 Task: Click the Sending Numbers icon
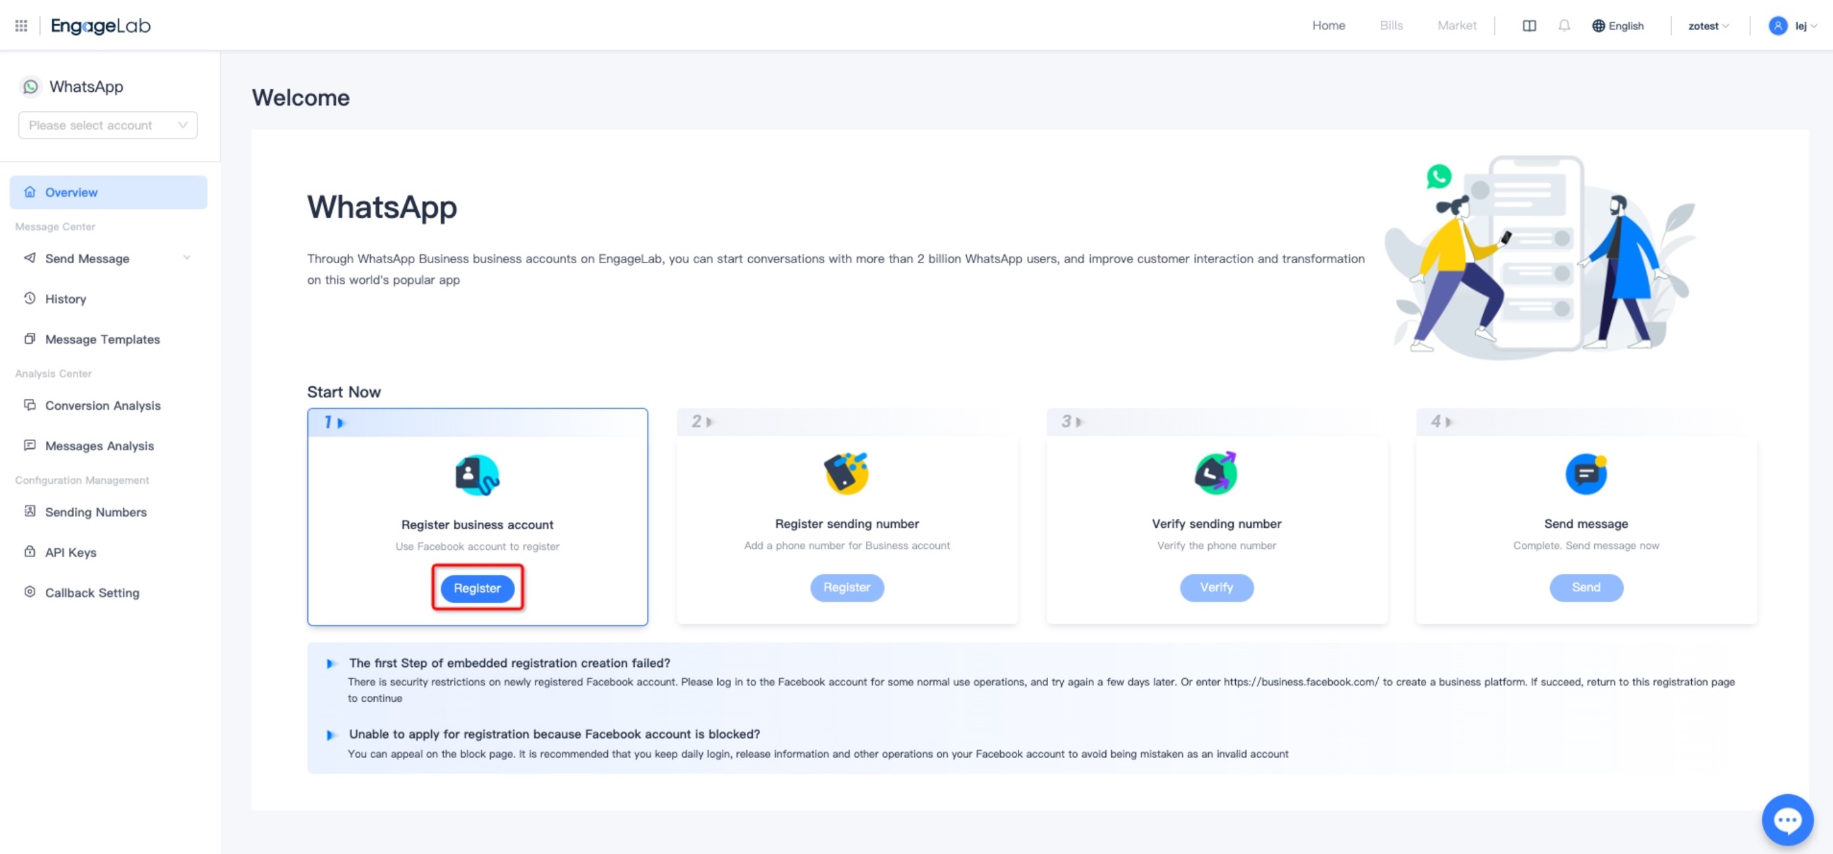coord(30,512)
